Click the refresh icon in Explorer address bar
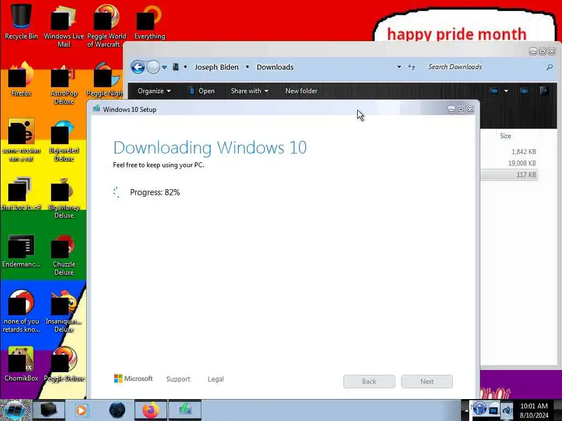The height and width of the screenshot is (421, 562). [412, 67]
